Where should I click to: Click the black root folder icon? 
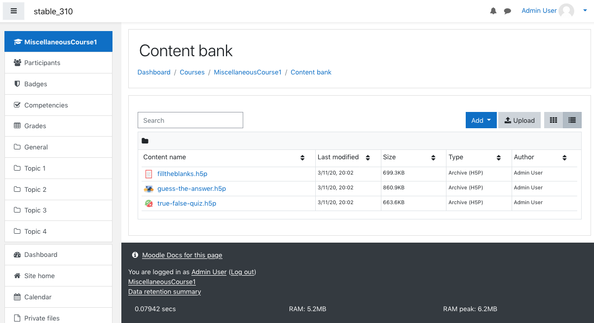tap(145, 141)
